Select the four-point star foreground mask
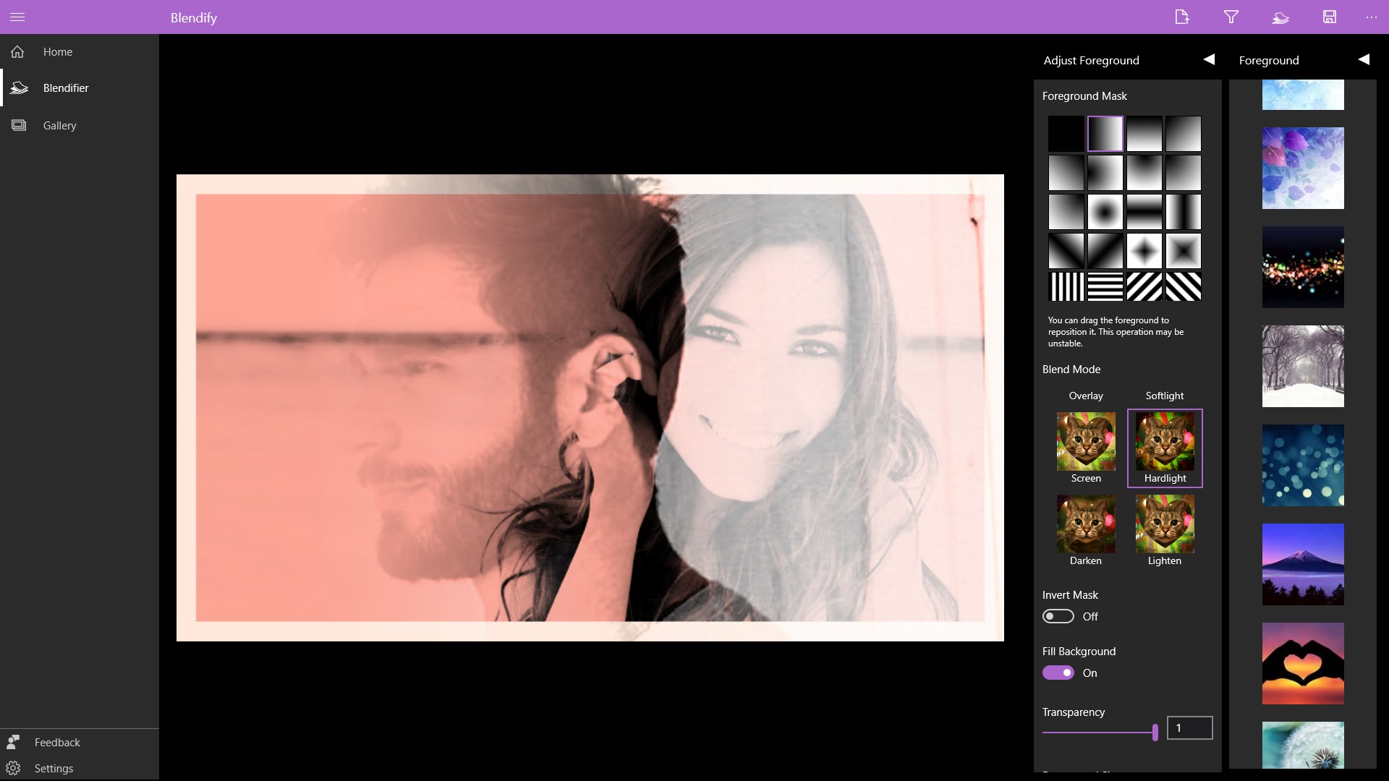Viewport: 1389px width, 781px height. coord(1144,251)
